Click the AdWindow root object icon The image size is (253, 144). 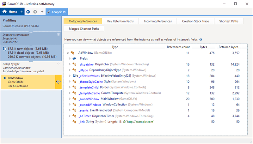[x=72, y=53]
